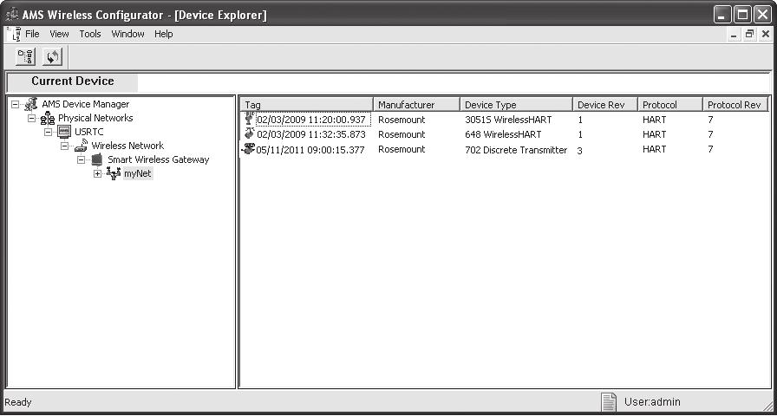Sort by the Protocol Rev column header
777x416 pixels.
click(735, 105)
